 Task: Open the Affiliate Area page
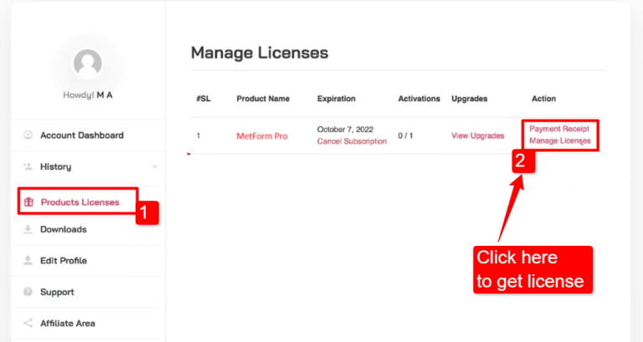tap(67, 324)
